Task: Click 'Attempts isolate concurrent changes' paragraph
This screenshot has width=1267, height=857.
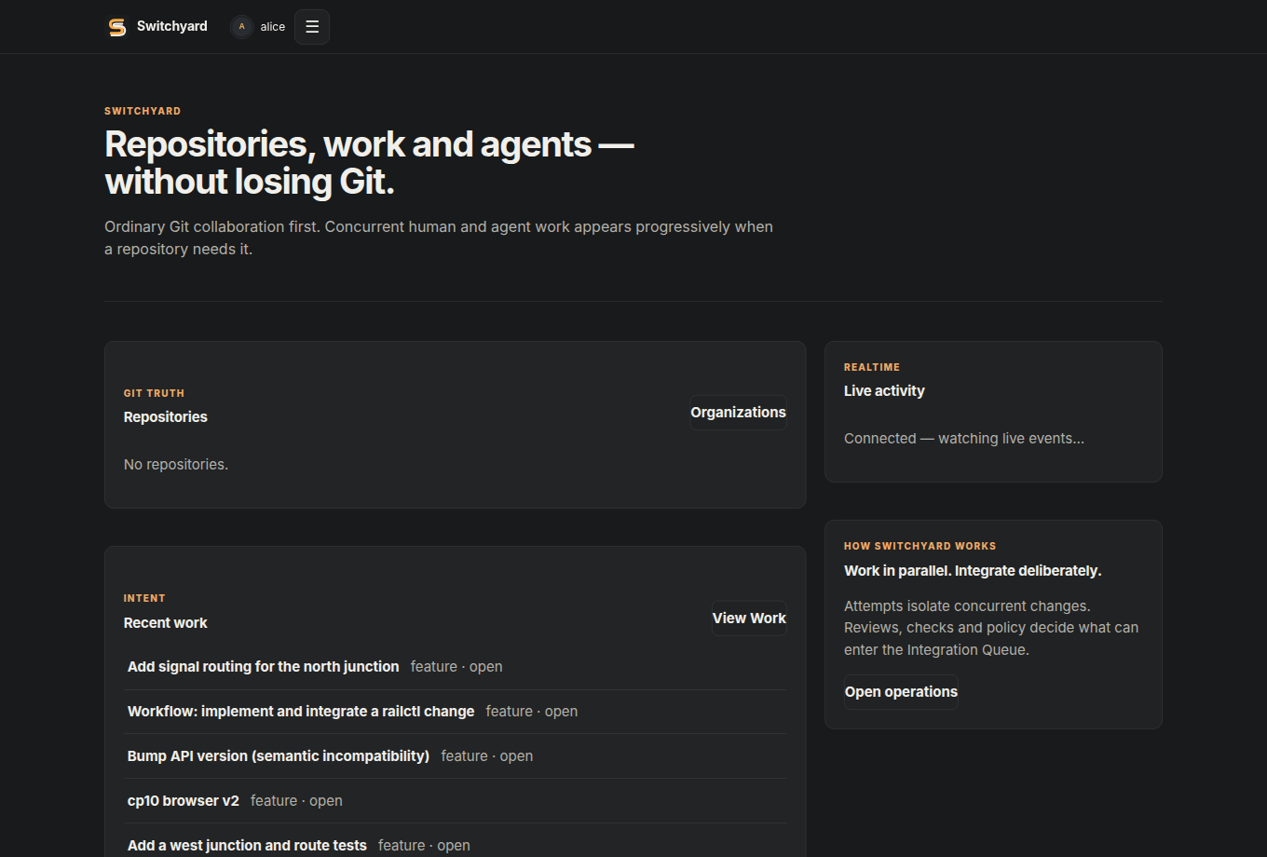Action: 991,628
